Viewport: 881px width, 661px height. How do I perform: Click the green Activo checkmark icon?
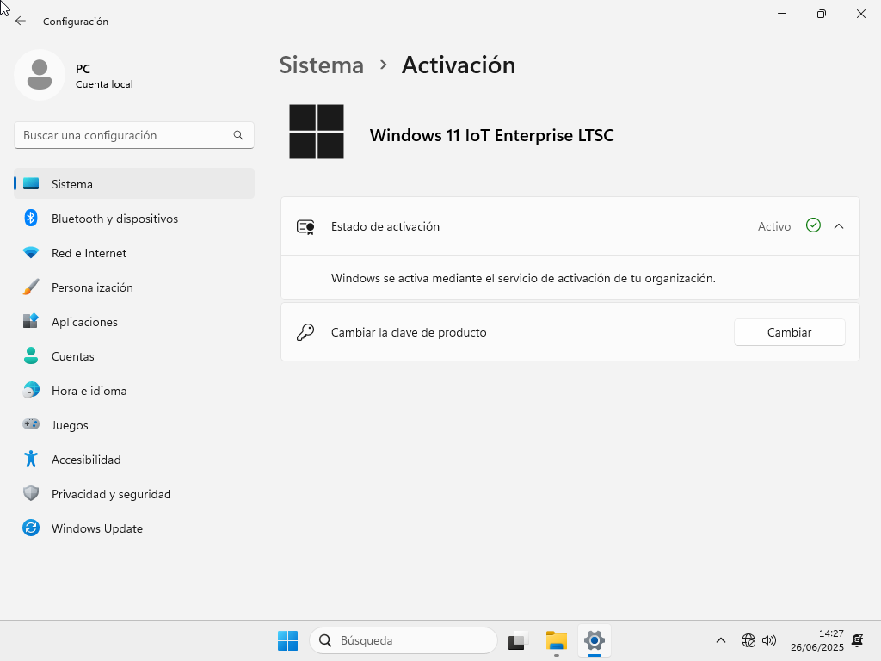pyautogui.click(x=813, y=225)
